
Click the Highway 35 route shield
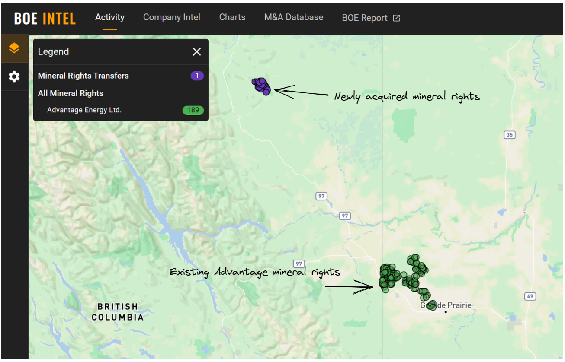(509, 135)
